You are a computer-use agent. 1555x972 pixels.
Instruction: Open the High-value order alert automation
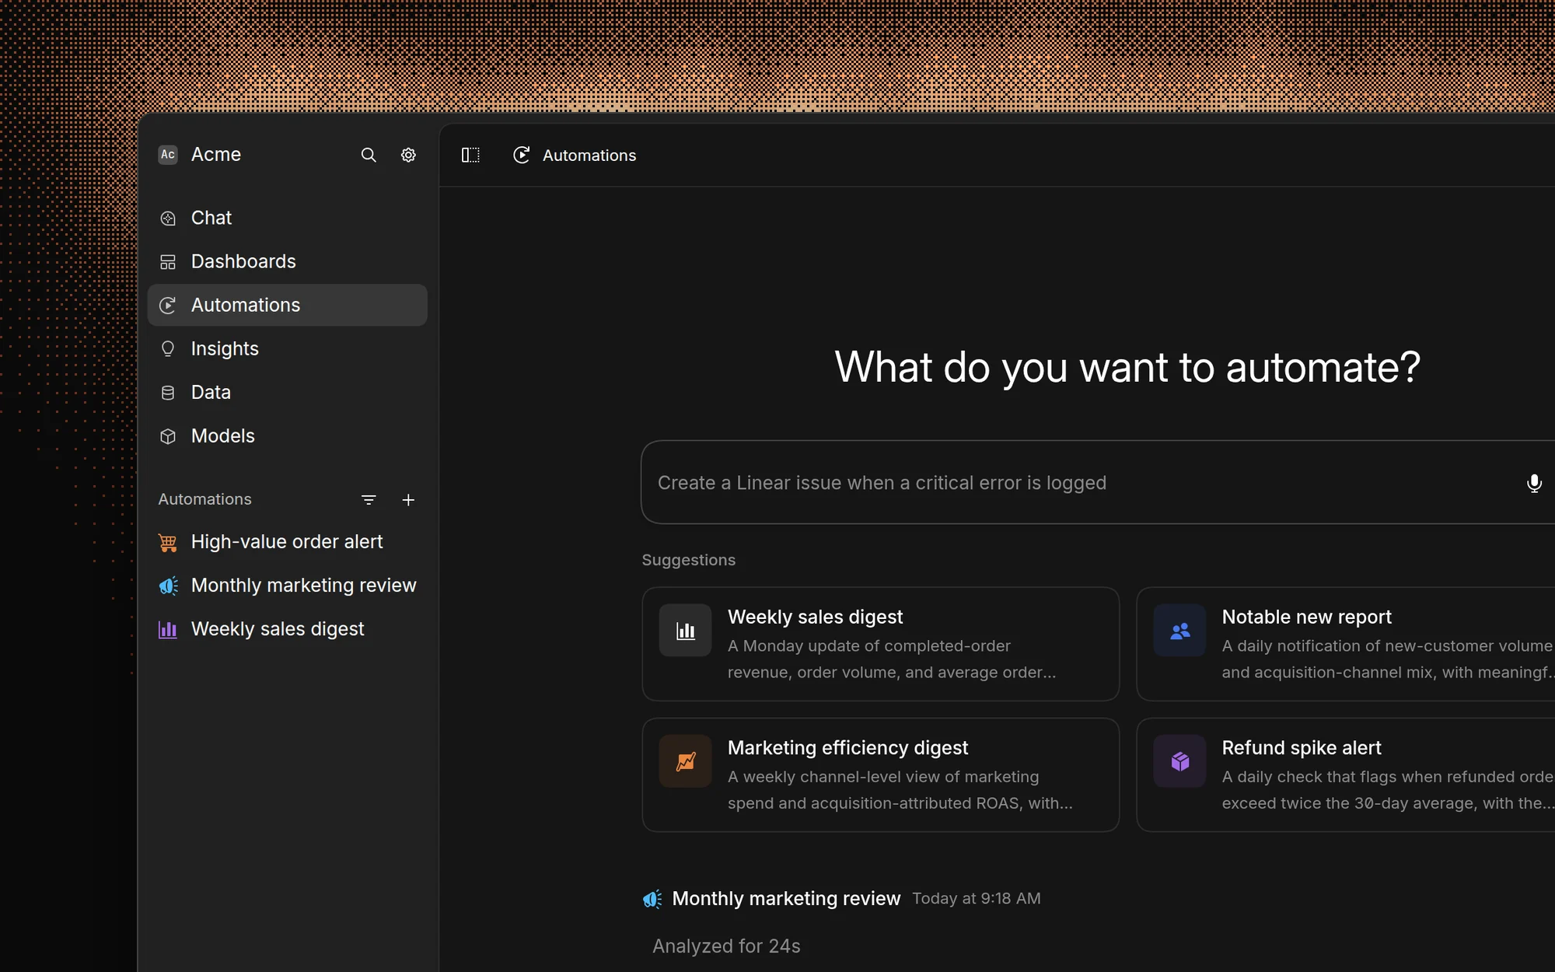(287, 542)
